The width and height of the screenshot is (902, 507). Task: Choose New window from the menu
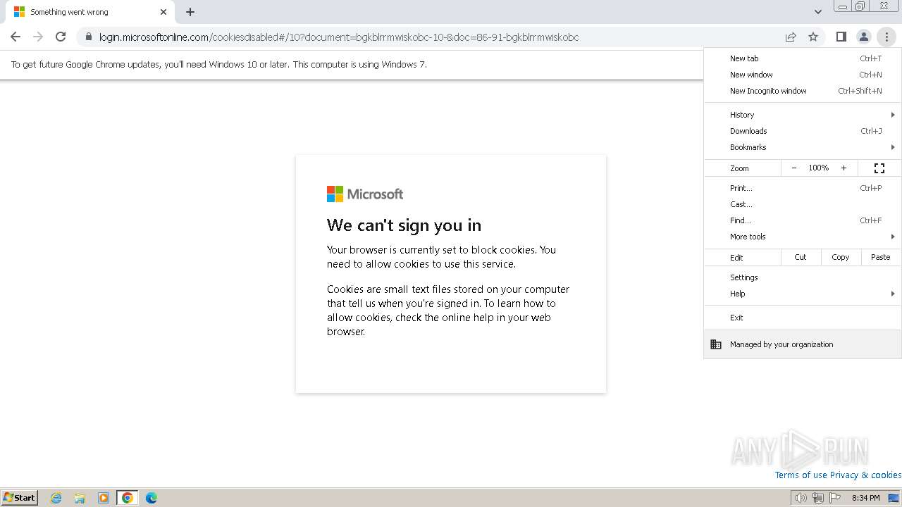pyautogui.click(x=803, y=75)
